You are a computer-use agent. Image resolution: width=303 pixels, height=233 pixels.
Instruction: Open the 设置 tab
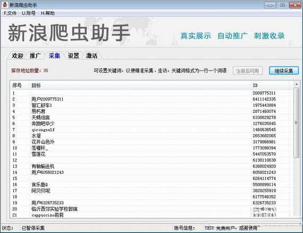(73, 56)
